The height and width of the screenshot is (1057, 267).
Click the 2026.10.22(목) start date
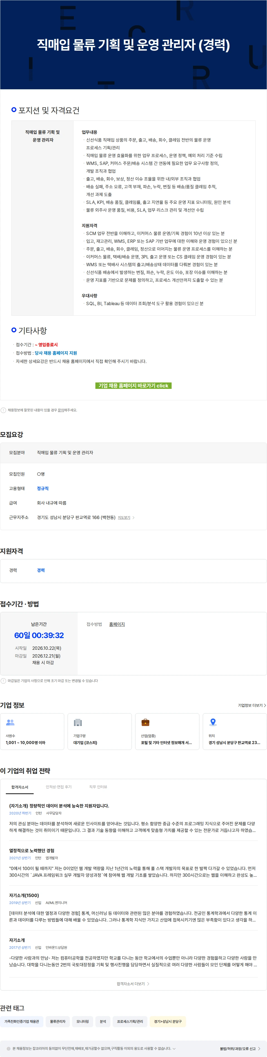coord(47,648)
